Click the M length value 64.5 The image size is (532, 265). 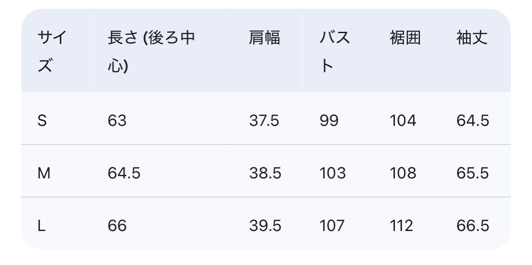coord(124,173)
